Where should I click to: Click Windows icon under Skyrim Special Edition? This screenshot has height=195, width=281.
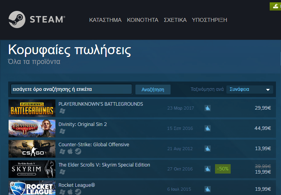pyautogui.click(x=62, y=172)
